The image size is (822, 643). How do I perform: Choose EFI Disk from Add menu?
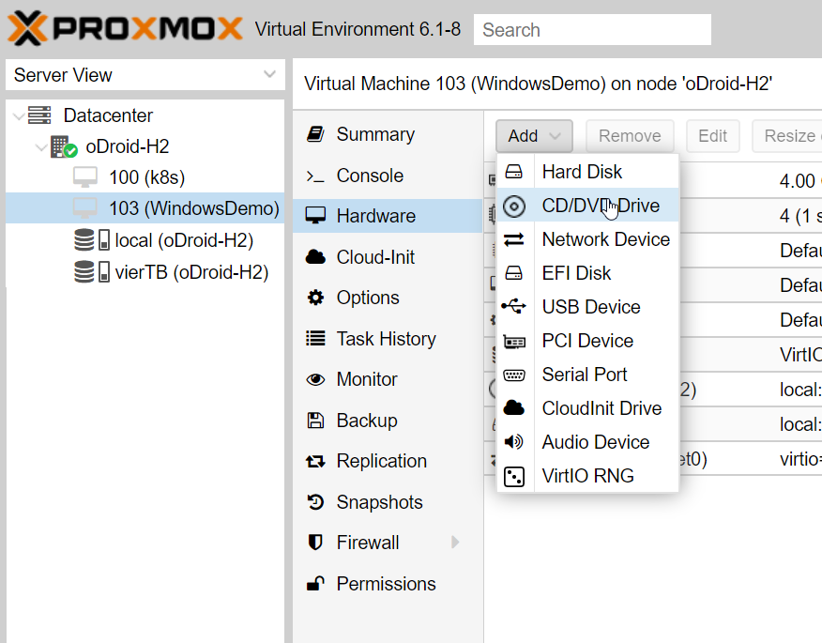[x=587, y=273]
